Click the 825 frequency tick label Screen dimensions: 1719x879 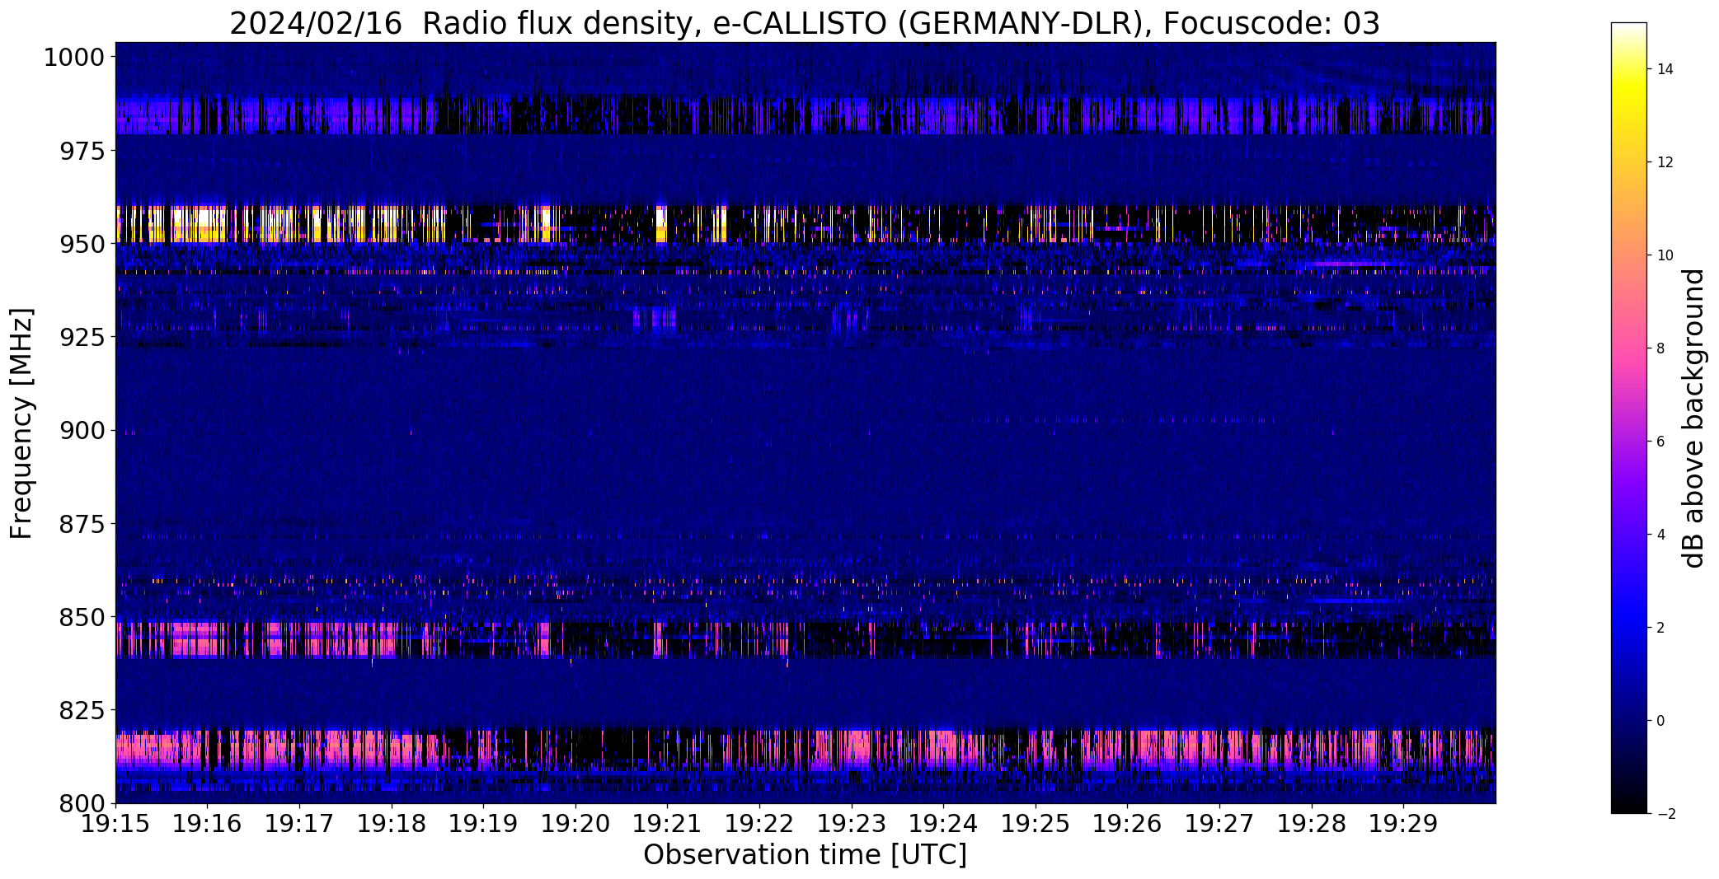click(x=82, y=709)
